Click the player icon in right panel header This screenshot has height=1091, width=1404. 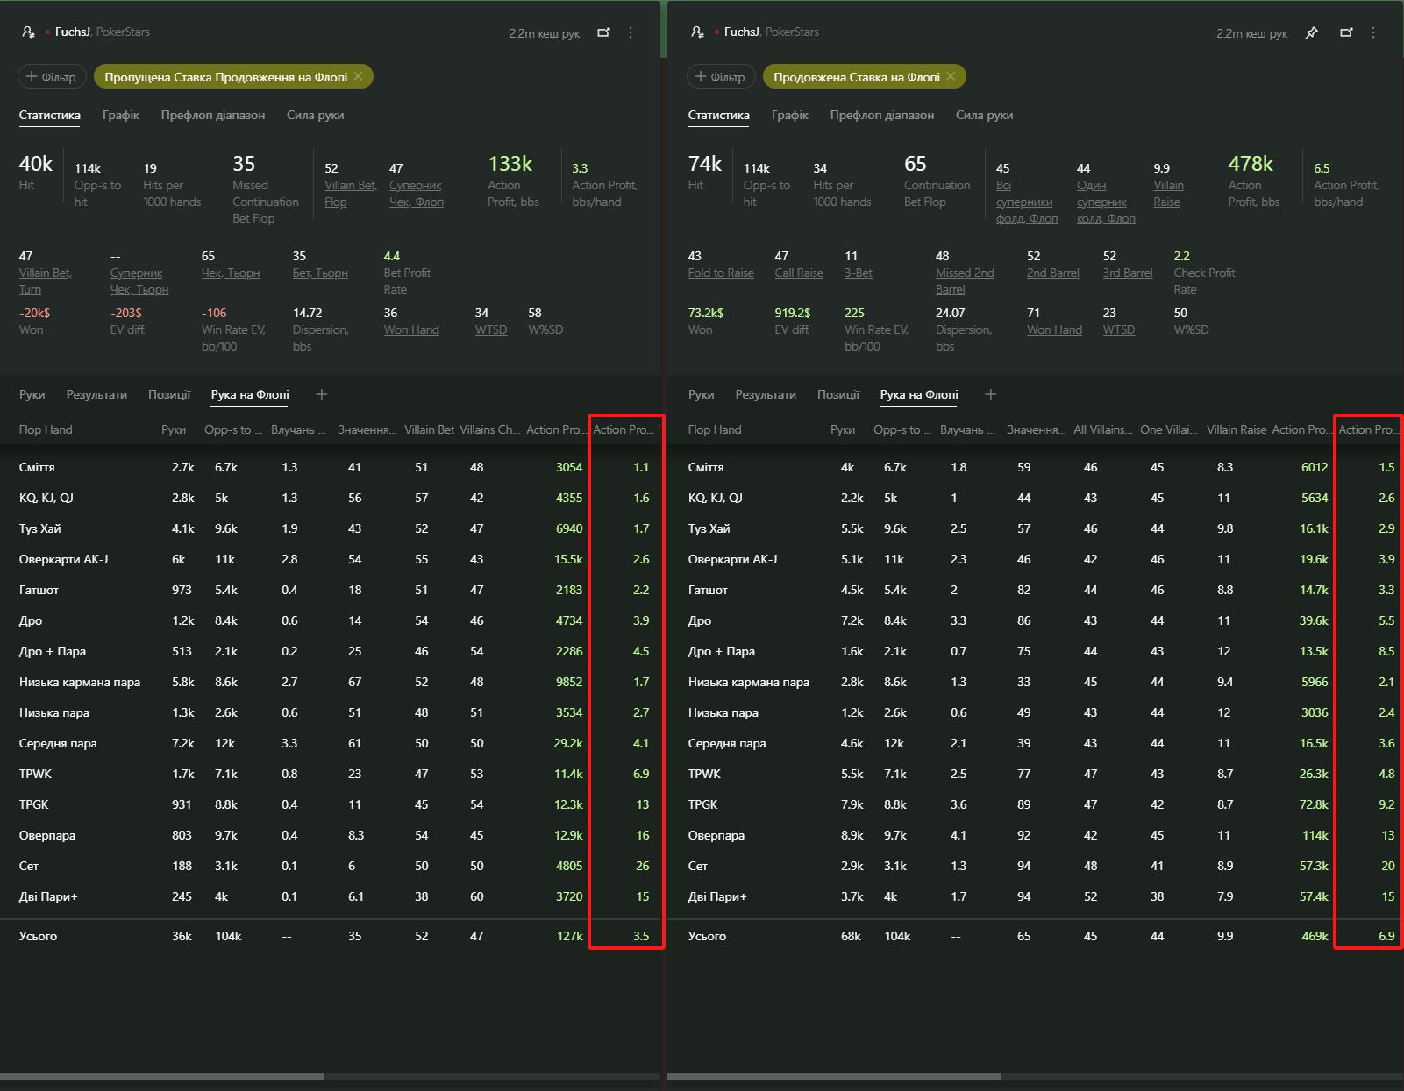point(697,32)
